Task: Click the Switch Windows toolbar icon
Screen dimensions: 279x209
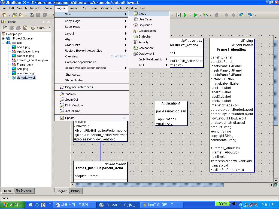Action: [x=250, y=15]
